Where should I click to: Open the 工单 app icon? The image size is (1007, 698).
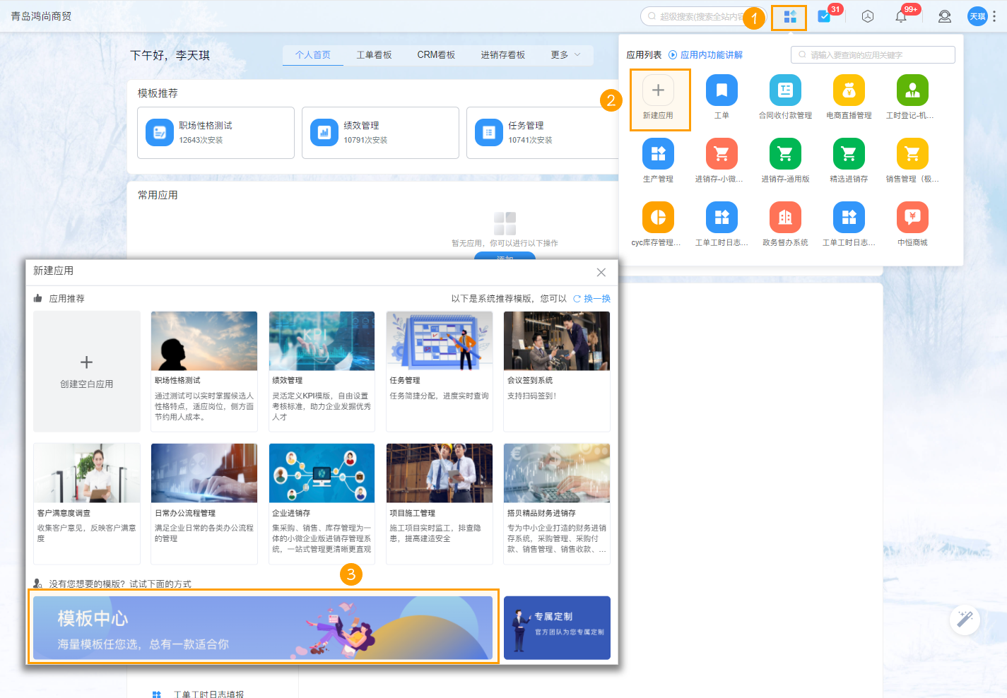coord(722,90)
